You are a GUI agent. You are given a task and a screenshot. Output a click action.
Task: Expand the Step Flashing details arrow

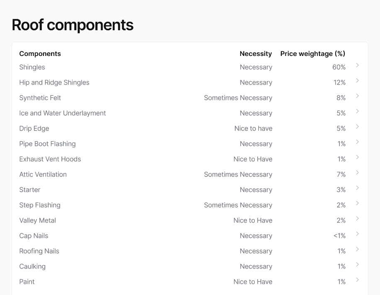click(357, 203)
